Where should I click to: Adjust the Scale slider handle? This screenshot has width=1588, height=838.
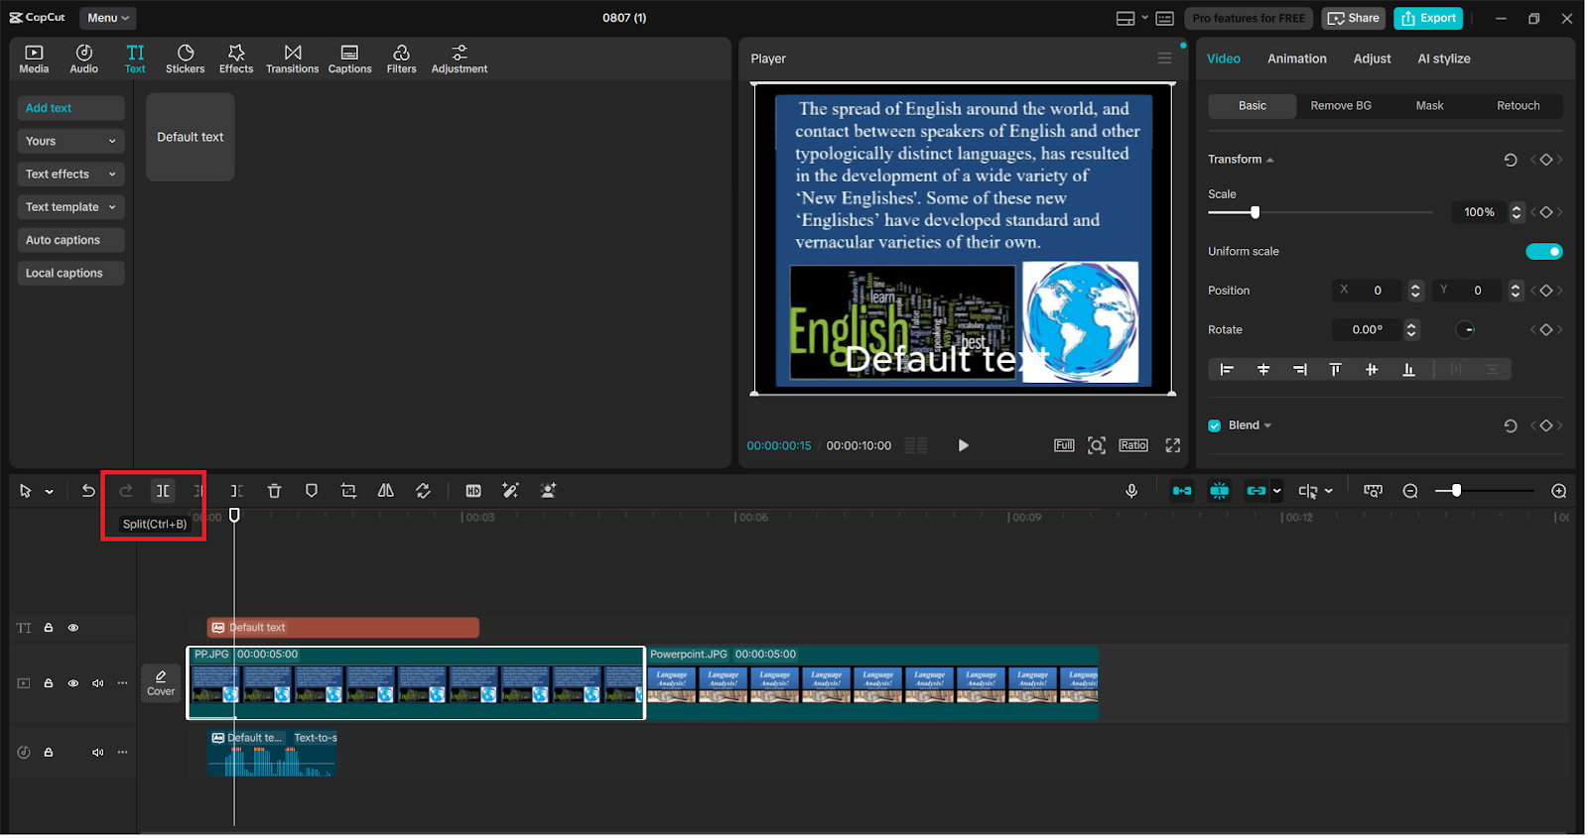[x=1256, y=212]
